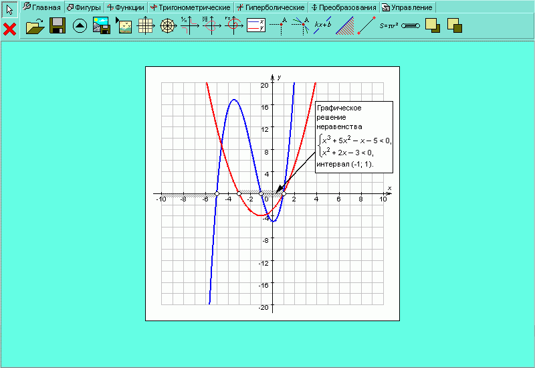Select the kx+b line tool
The height and width of the screenshot is (368, 535).
point(323,25)
